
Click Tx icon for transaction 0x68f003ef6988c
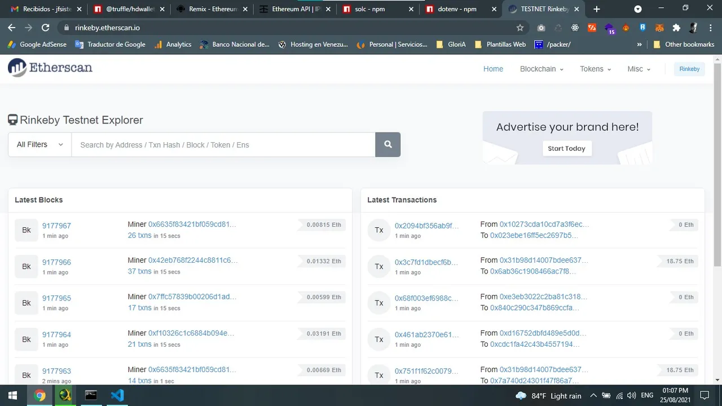[x=379, y=303]
